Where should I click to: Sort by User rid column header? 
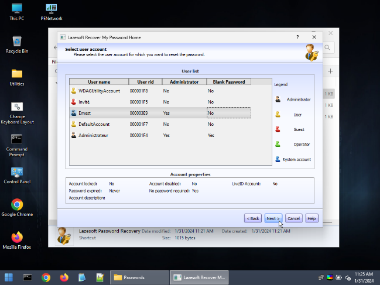(145, 82)
